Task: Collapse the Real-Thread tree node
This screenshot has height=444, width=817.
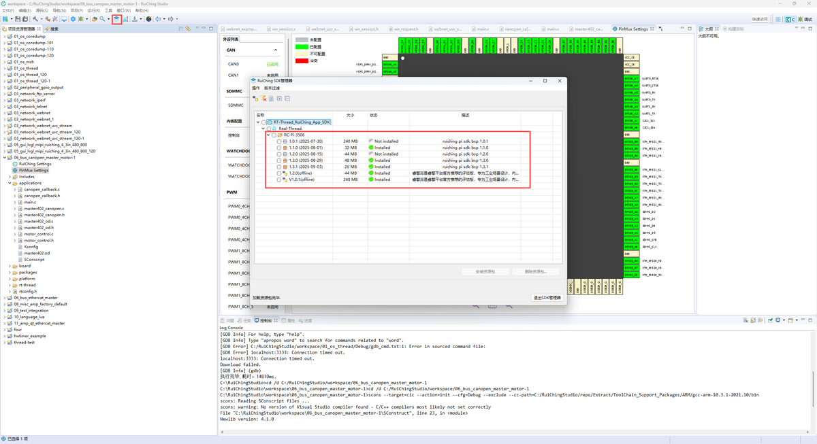Action: (x=263, y=129)
